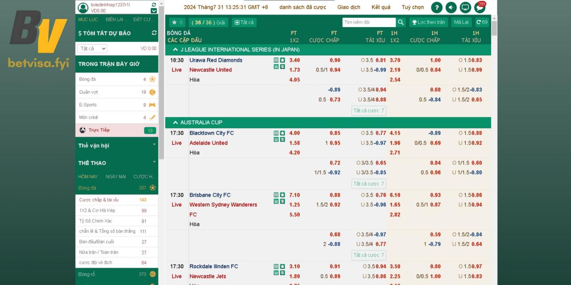Screen dimensions: 571x285
Task: Open the 'Tất cả' dropdown in summary
Action: [92, 49]
